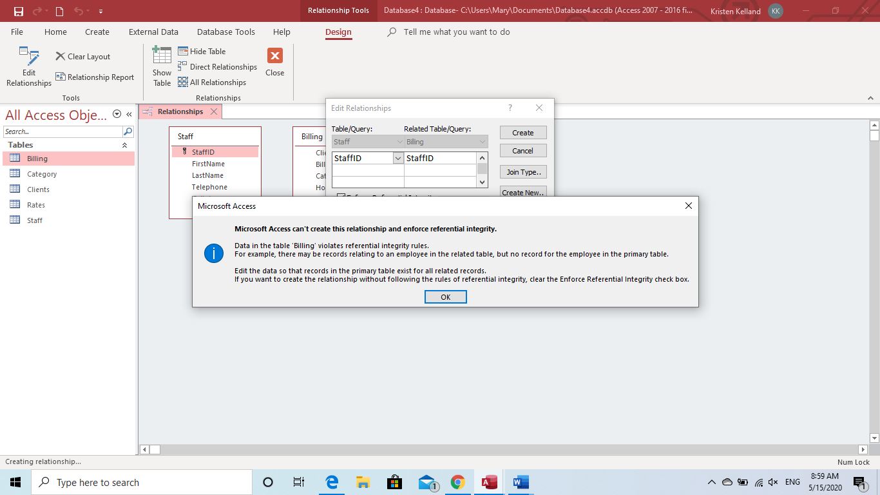This screenshot has height=495, width=880.
Task: Open Edit Relationships tool in ribbon
Action: (29, 66)
